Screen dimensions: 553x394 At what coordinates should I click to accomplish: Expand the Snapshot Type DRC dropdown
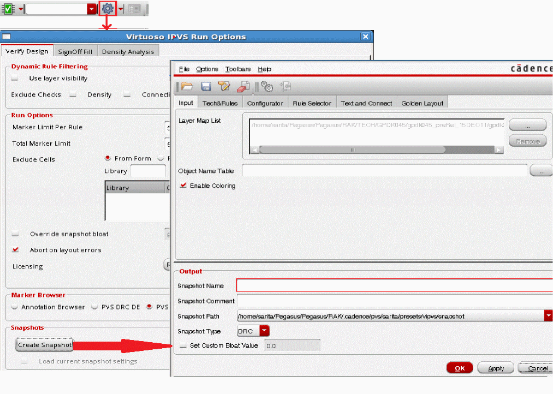click(x=264, y=331)
